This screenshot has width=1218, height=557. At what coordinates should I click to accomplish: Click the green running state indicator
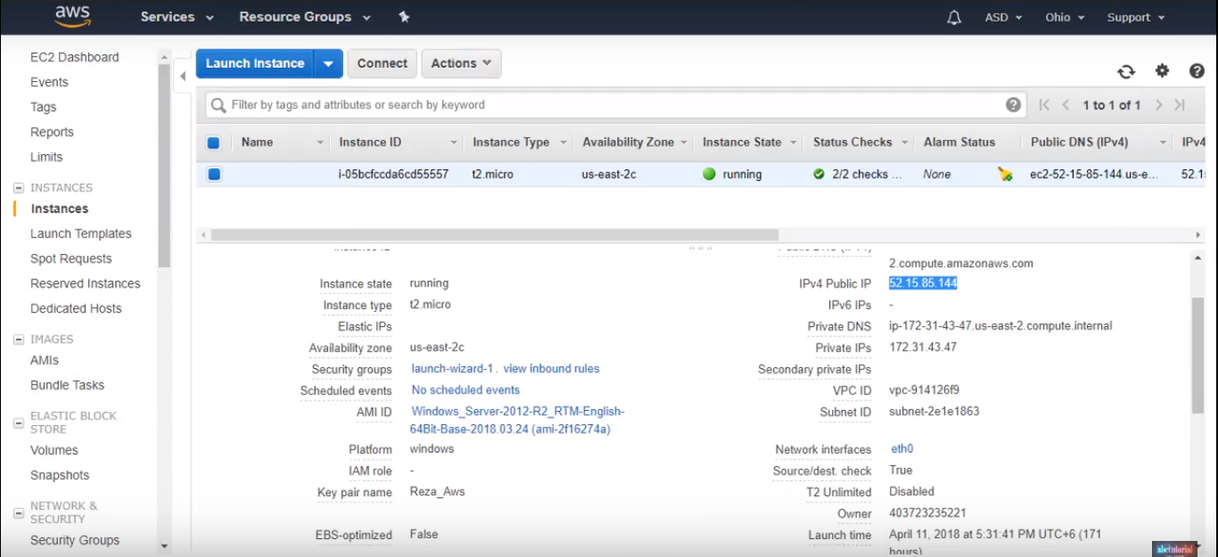coord(709,175)
